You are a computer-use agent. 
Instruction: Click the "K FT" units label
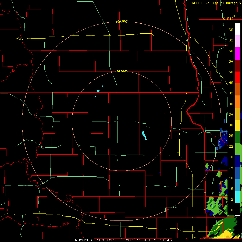point(227,19)
